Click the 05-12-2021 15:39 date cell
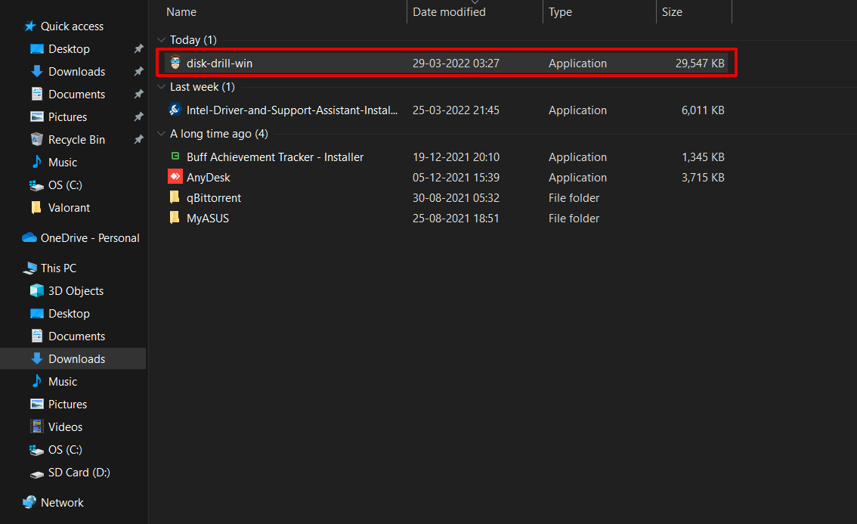 pos(456,177)
